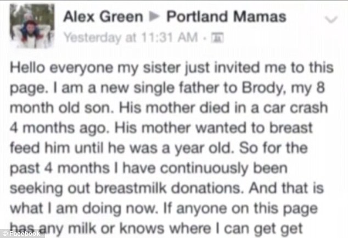Open the Portland Mamas group link

pos(226,16)
